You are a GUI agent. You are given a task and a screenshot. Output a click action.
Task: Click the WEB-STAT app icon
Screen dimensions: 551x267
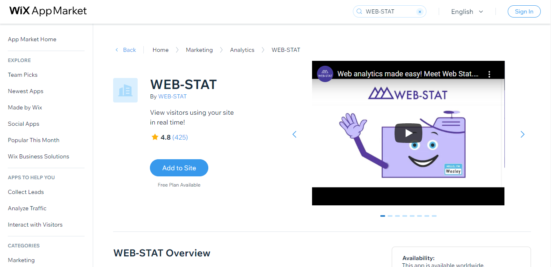[x=125, y=90]
